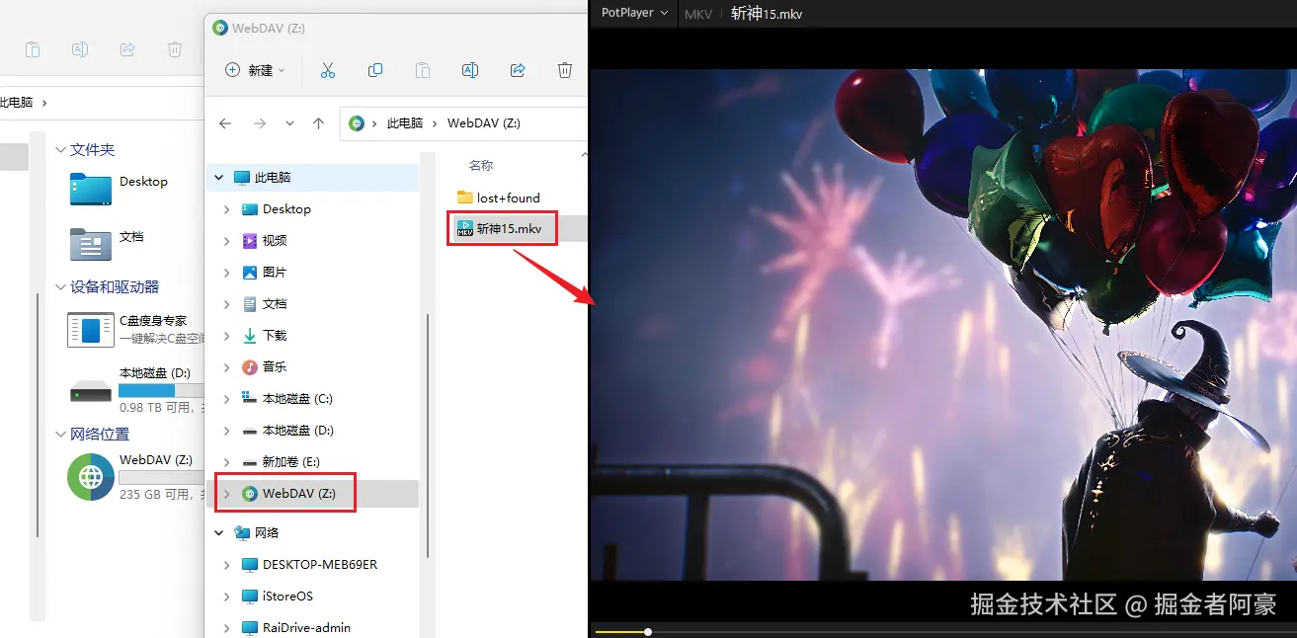Click WebDAV (Z:) in the address bar breadcrumb

coord(484,123)
